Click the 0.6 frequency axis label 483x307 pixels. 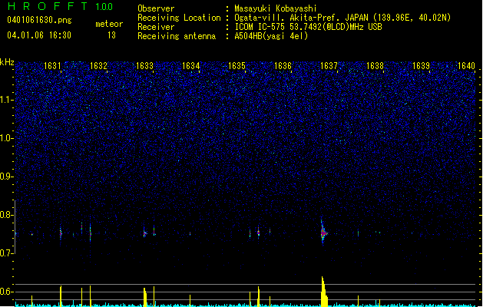tap(7, 292)
